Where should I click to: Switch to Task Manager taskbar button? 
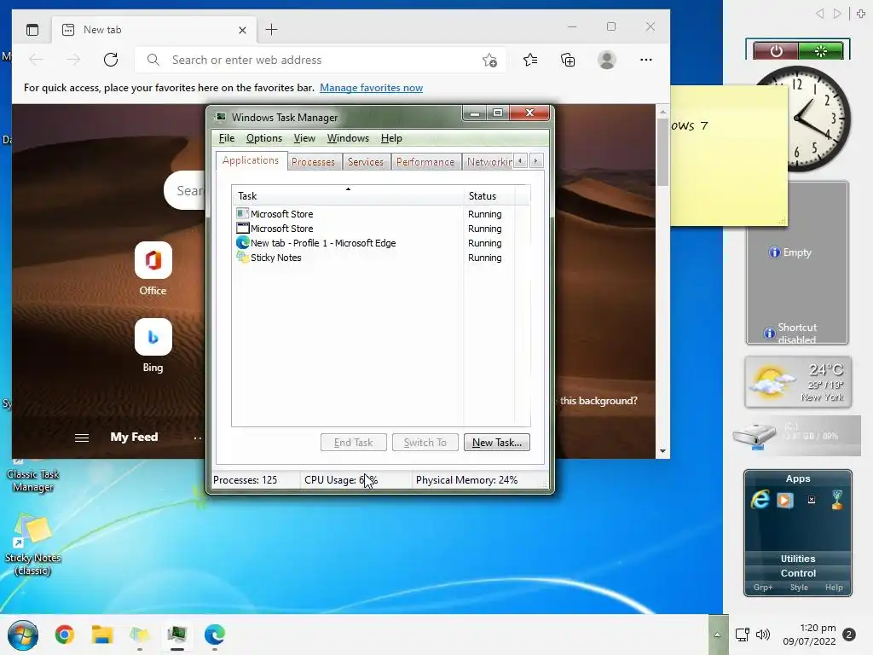(177, 635)
